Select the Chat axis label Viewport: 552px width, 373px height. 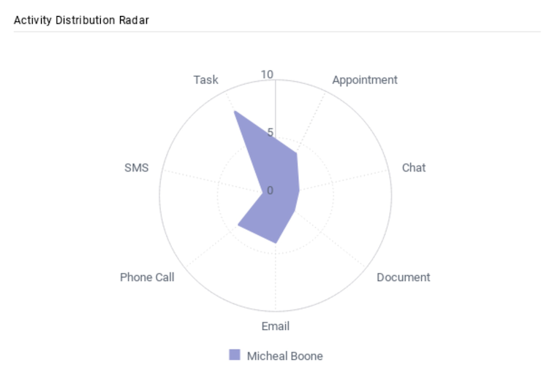414,168
